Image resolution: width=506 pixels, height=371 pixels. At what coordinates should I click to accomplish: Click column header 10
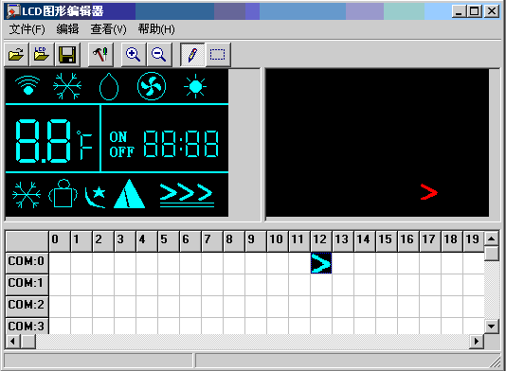(278, 240)
